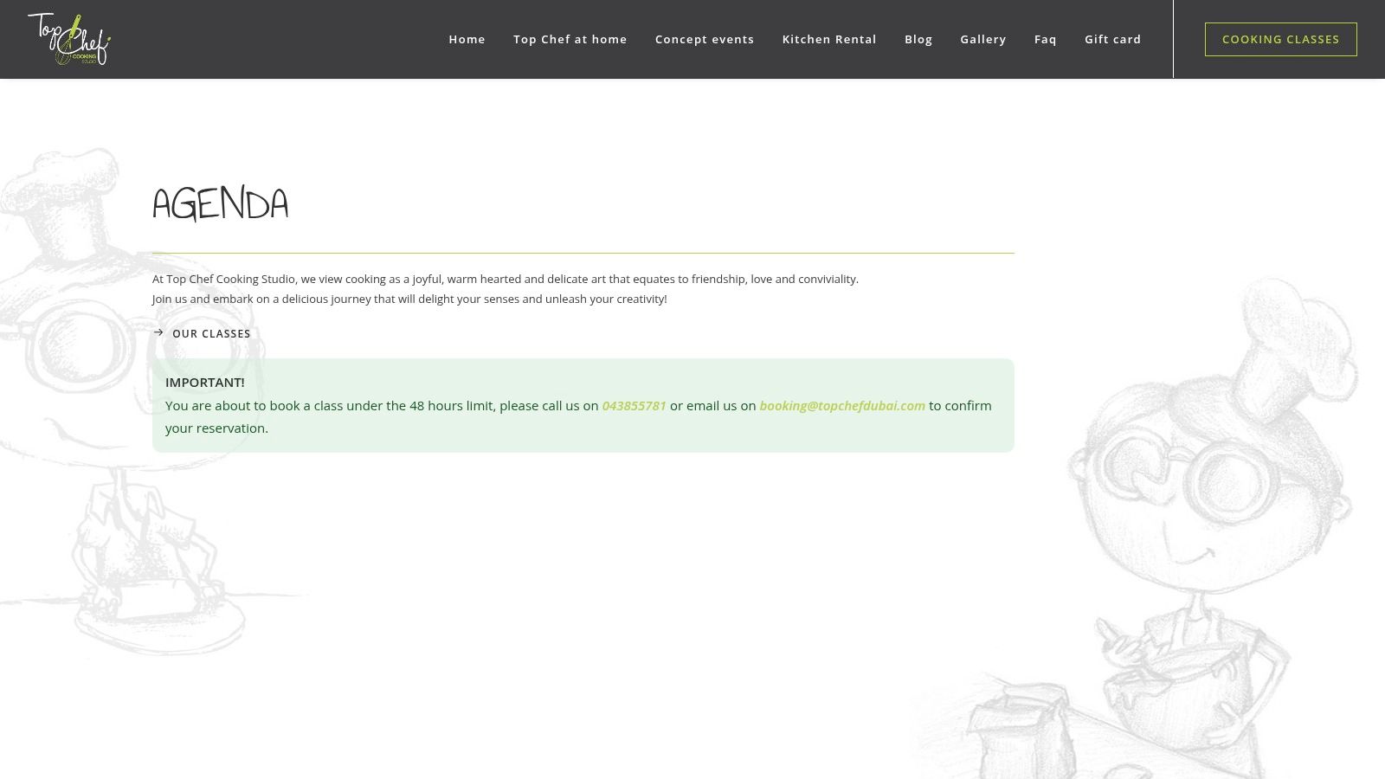Open the Gallery page
This screenshot has width=1385, height=779.
(x=982, y=39)
